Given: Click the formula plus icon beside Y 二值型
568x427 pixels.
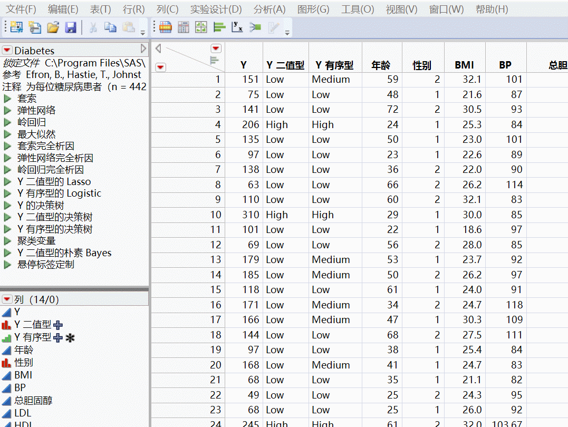Looking at the screenshot, I should pos(59,325).
